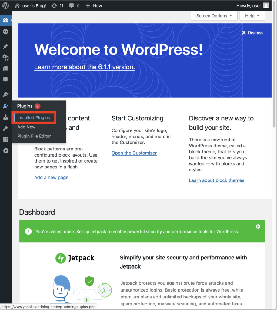277x310 pixels.
Task: Open the home icon for user's Blog!
Action: 17,6
